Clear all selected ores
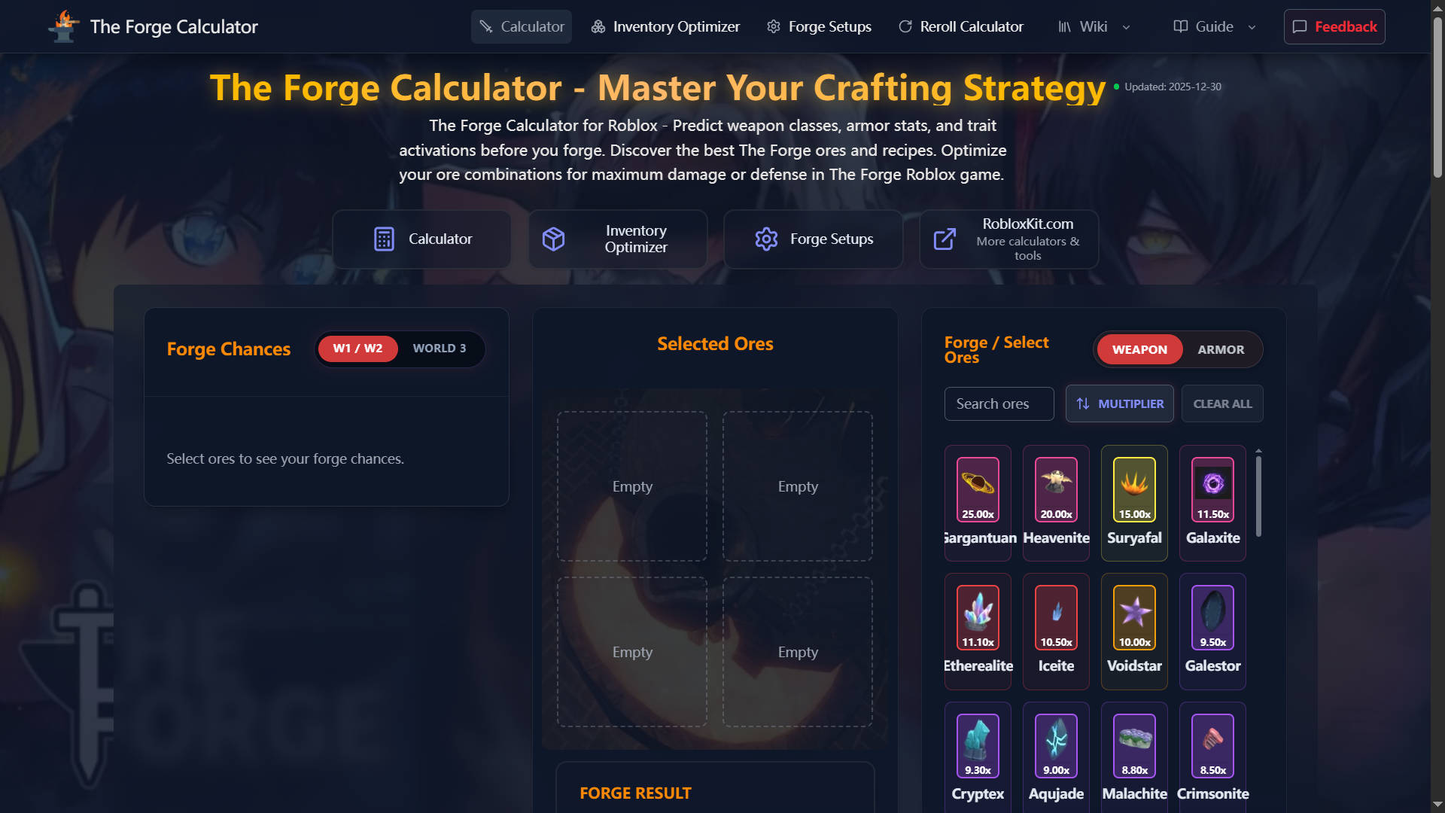Viewport: 1445px width, 813px height. [x=1222, y=403]
